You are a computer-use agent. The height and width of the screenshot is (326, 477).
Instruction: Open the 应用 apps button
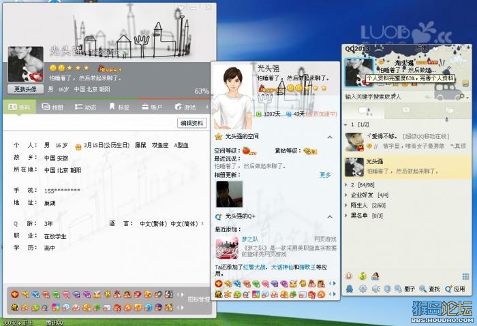point(455,289)
